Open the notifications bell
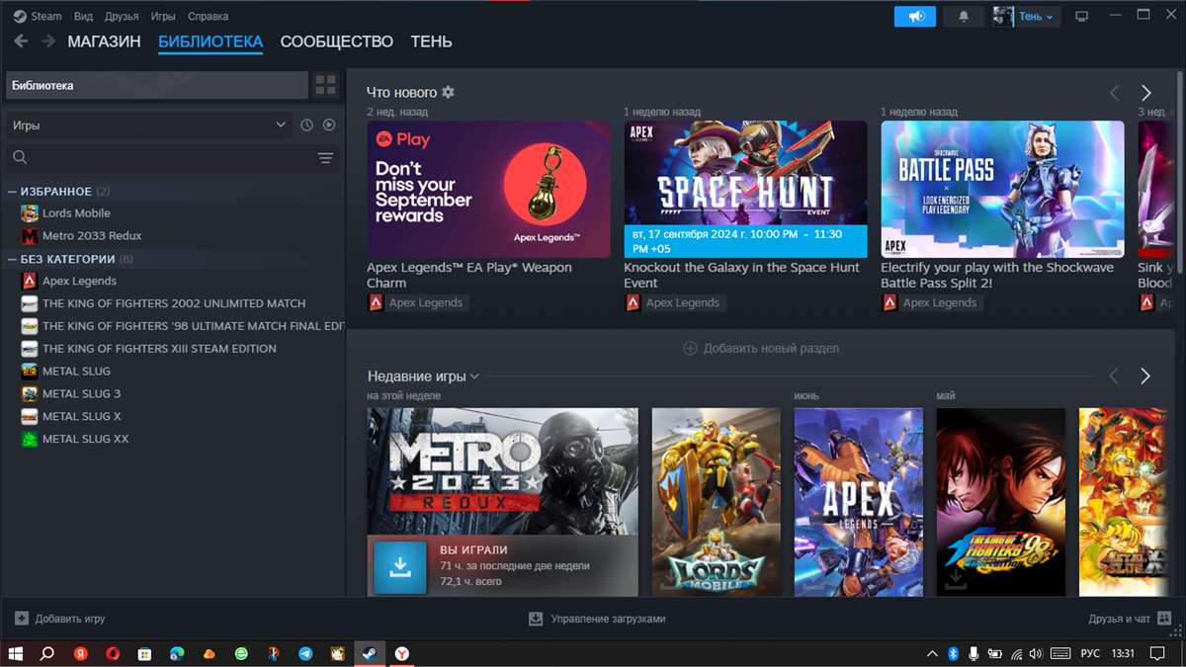This screenshot has height=667, width=1186. point(964,16)
